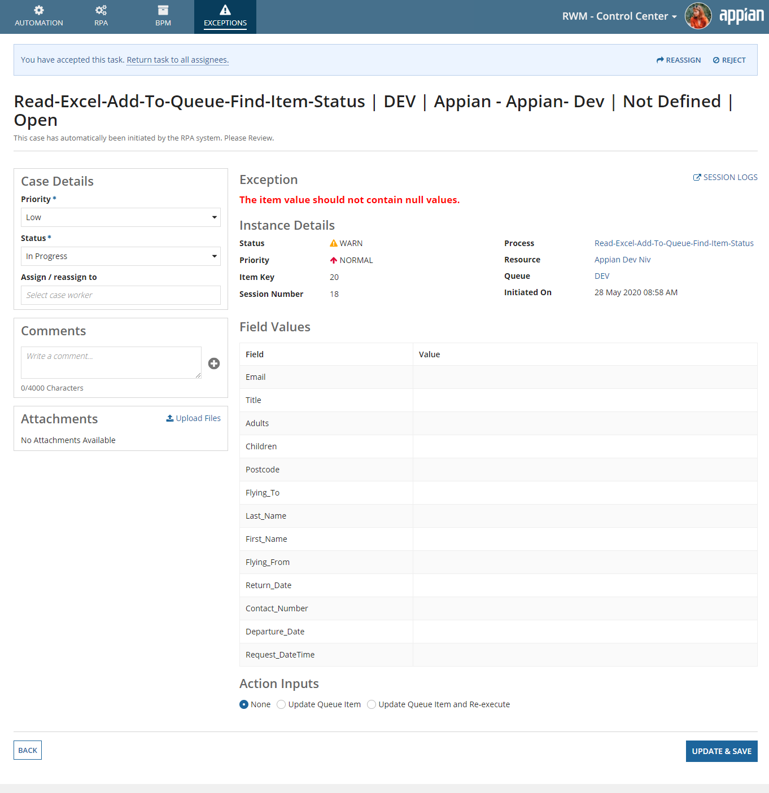Click the First_Name field row
The height and width of the screenshot is (793, 769).
click(499, 539)
